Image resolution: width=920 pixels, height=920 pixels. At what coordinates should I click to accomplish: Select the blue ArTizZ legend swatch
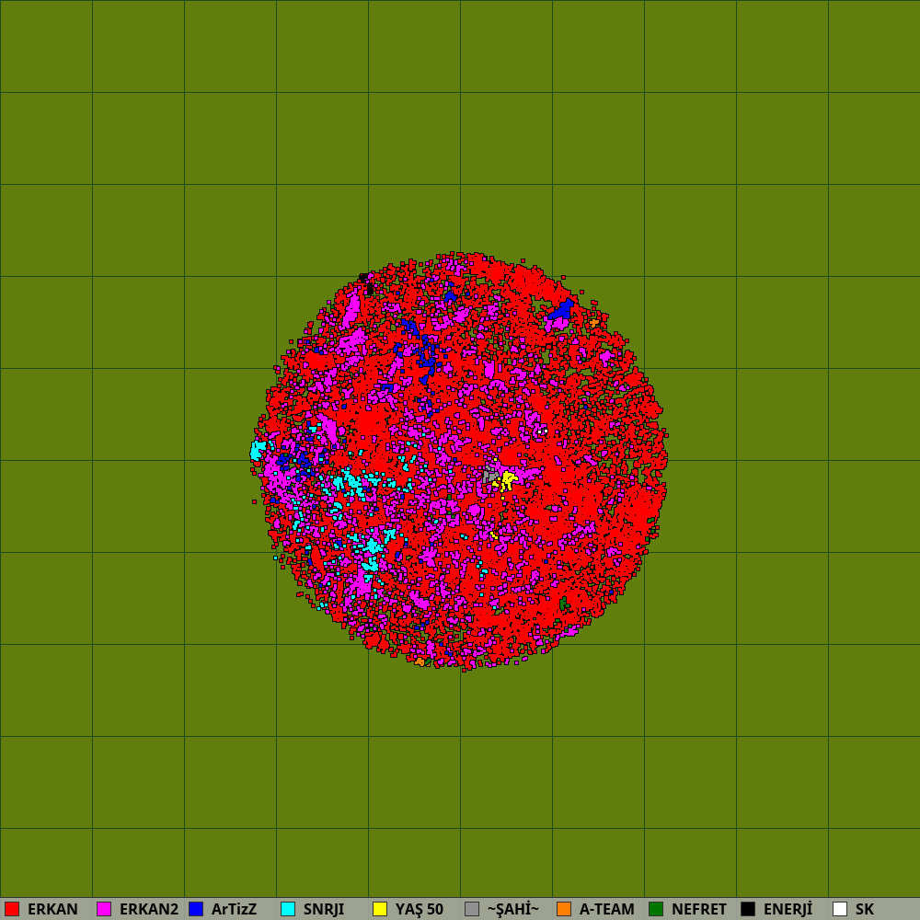(196, 909)
